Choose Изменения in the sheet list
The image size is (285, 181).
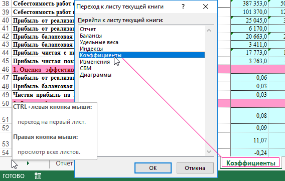pos(95,62)
